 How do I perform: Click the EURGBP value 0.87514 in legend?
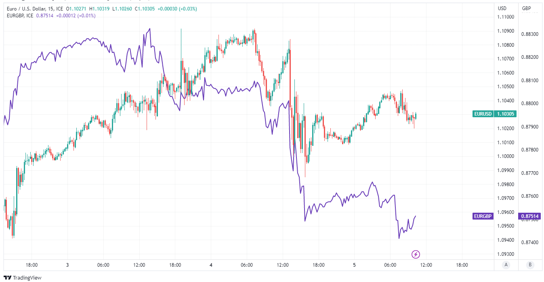tap(45, 15)
